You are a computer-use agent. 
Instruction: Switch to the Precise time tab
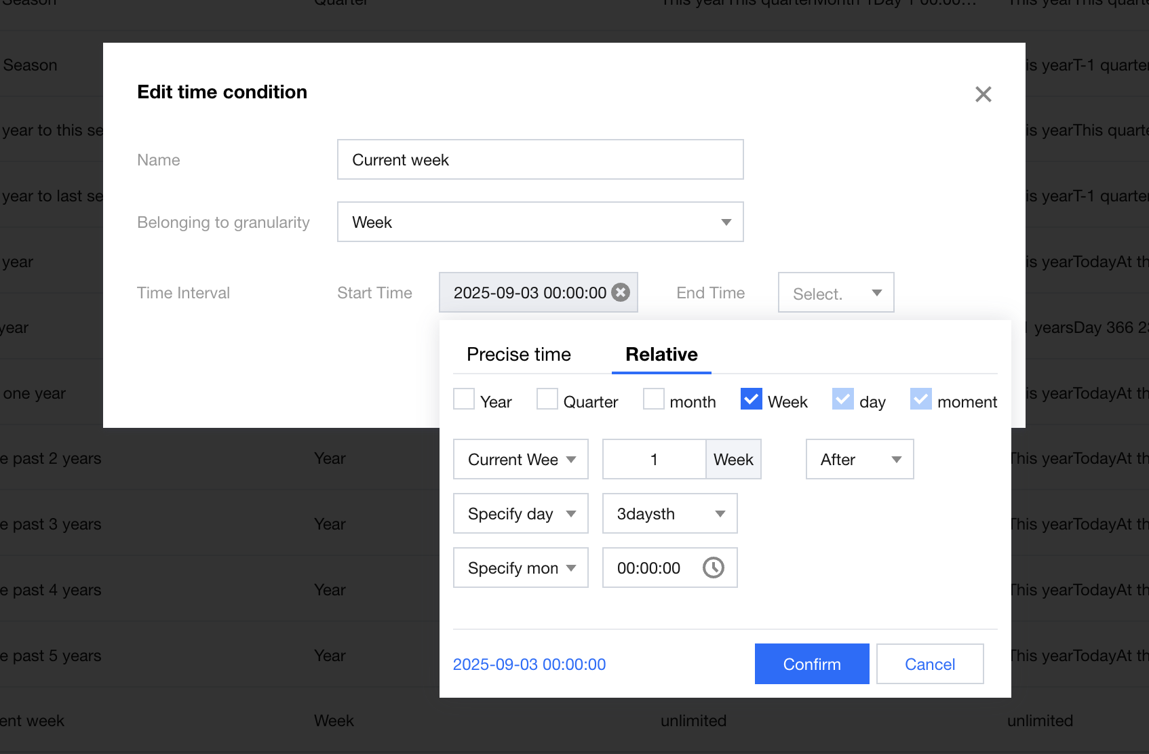tap(519, 354)
